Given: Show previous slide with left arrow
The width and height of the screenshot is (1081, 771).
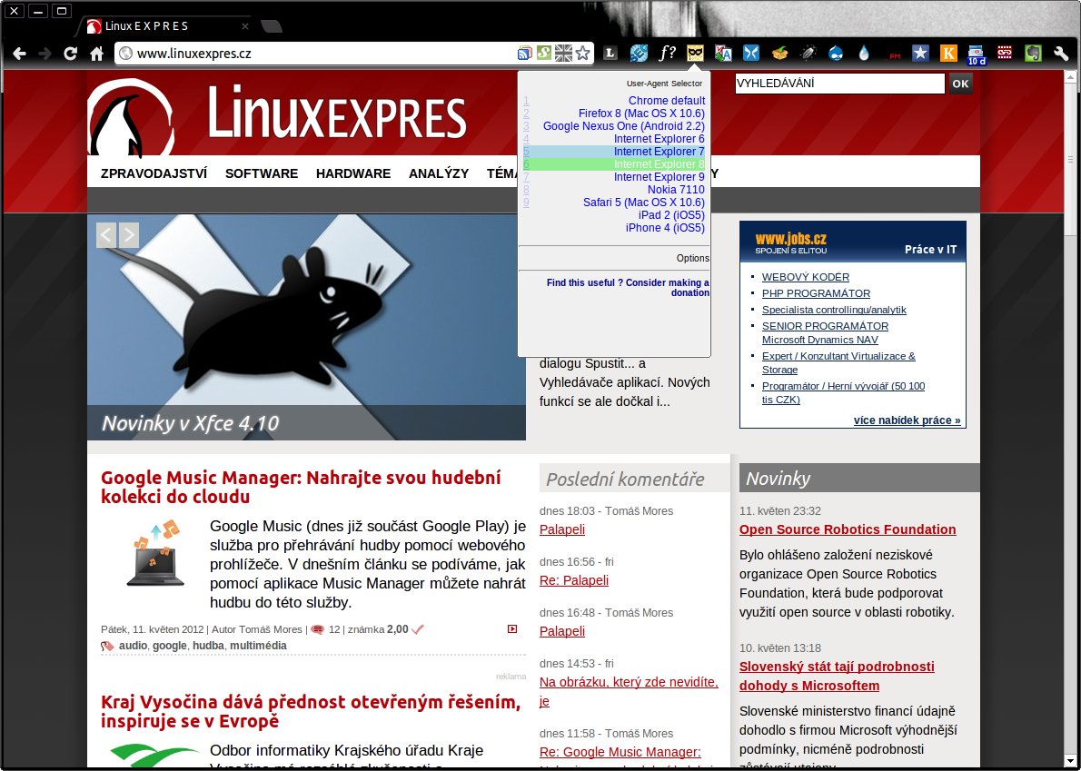Looking at the screenshot, I should coord(106,235).
